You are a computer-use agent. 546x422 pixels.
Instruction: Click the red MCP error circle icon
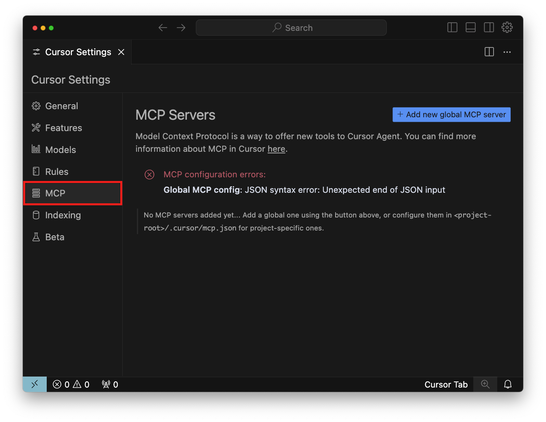tap(149, 174)
